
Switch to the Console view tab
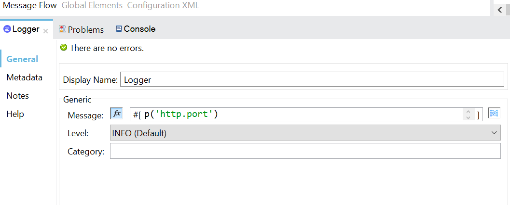point(136,29)
